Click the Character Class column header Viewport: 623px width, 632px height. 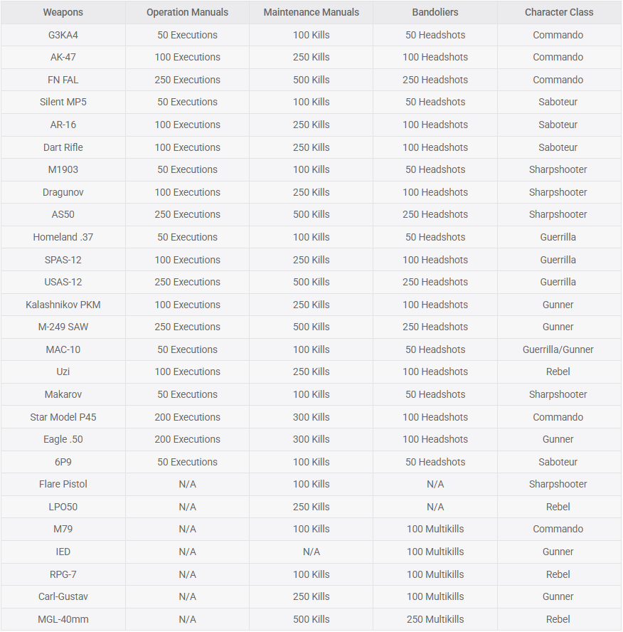click(x=558, y=12)
